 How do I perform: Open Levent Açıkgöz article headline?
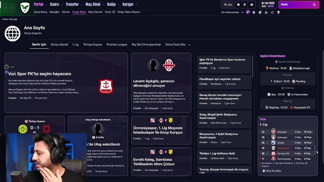click(154, 83)
